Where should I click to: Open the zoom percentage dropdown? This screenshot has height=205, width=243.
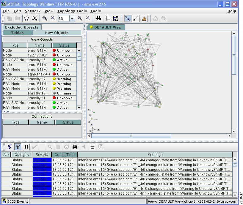tap(72, 19)
